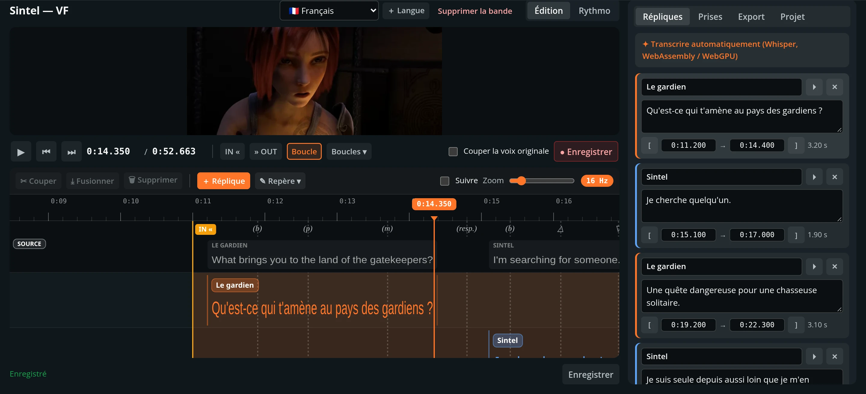Switch to Édition mode
866x394 pixels.
549,11
